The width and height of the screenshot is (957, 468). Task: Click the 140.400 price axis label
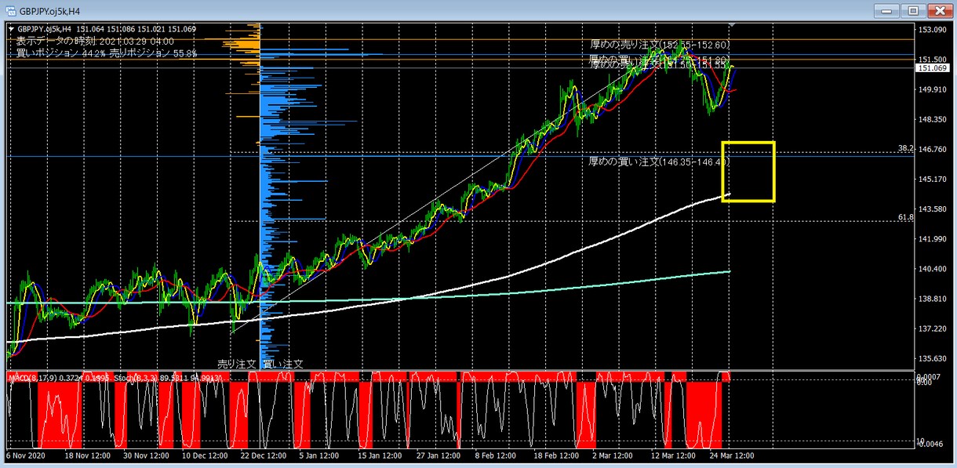(931, 269)
